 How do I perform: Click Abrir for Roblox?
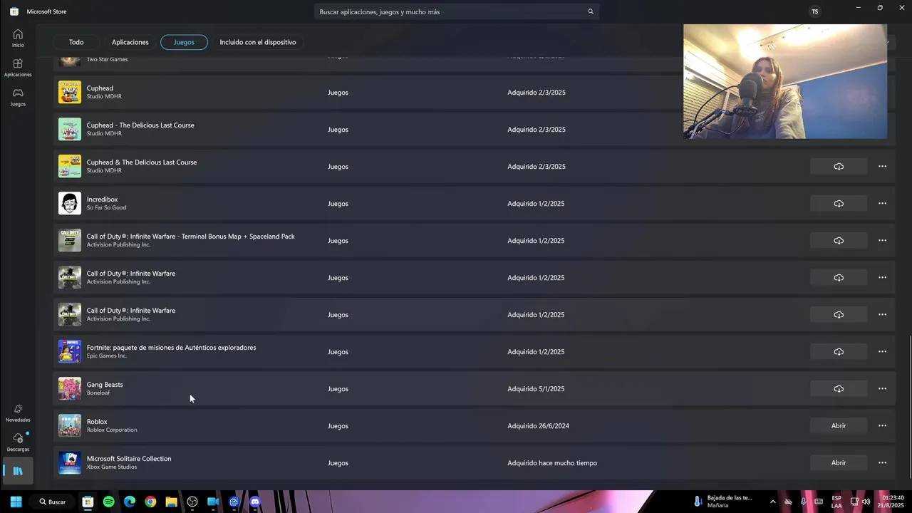tap(839, 426)
